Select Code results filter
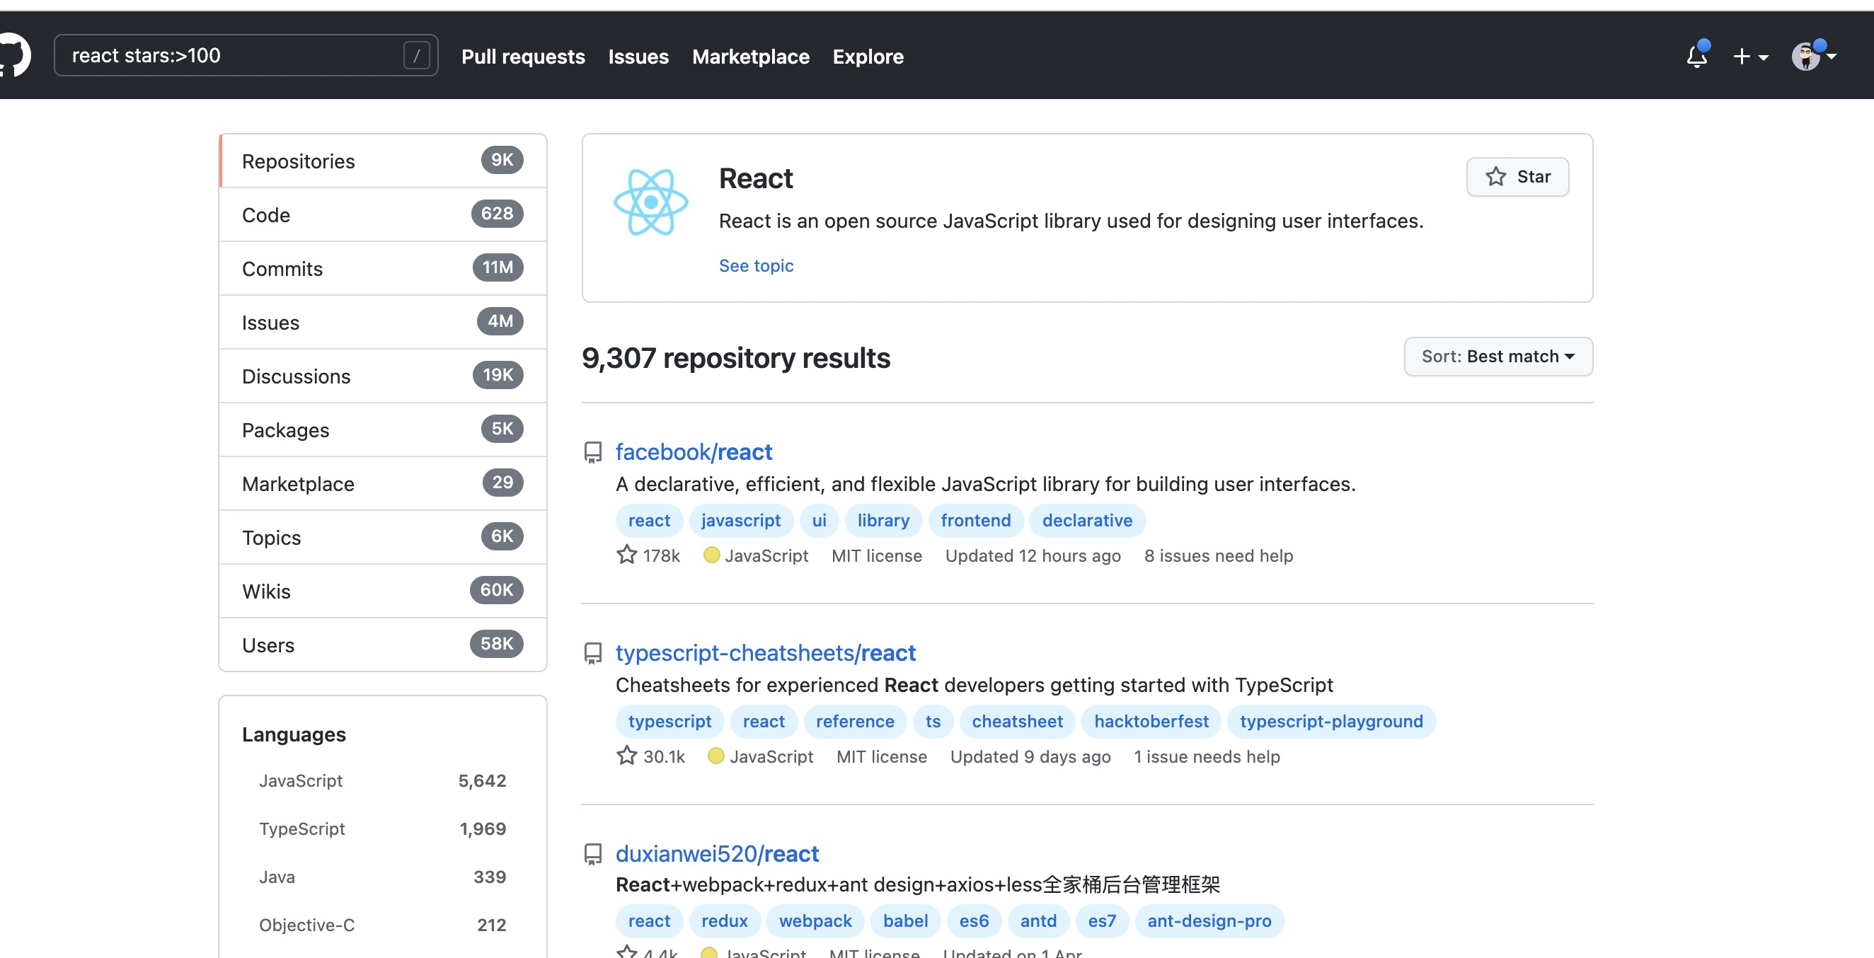The width and height of the screenshot is (1874, 958). coord(383,214)
